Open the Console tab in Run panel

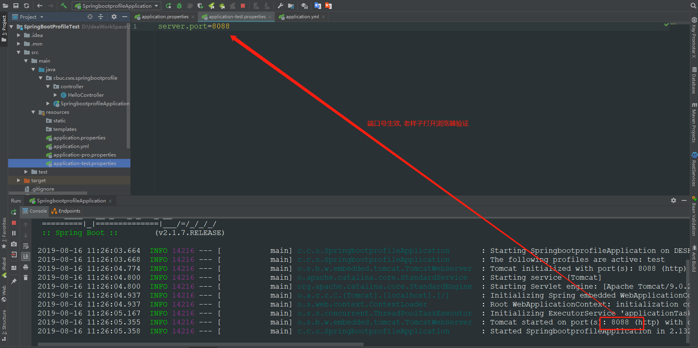[35, 211]
